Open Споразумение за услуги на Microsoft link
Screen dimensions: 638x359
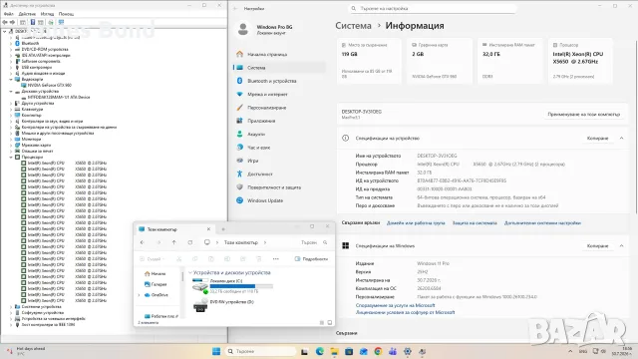click(395, 306)
